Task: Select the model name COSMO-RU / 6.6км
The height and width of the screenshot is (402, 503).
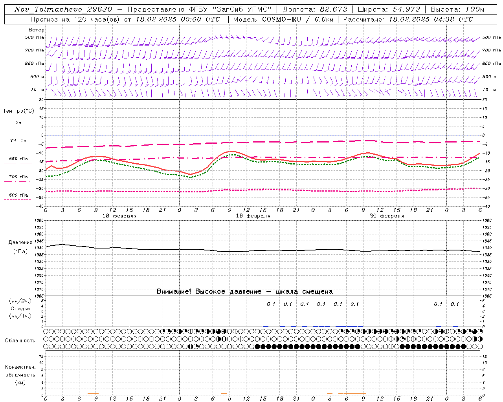Action: (x=297, y=19)
